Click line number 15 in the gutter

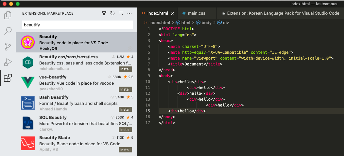[x=148, y=111]
